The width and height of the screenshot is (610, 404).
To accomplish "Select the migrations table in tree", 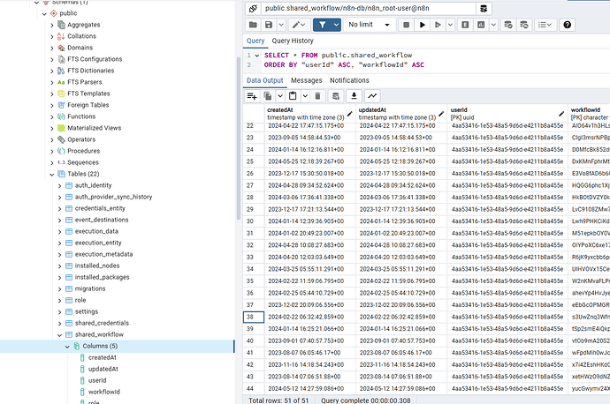I will click(90, 288).
